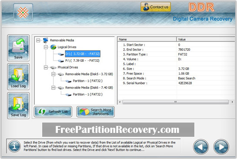The image size is (237, 159).
Task: Click the Name column header
Action: coord(147,40)
